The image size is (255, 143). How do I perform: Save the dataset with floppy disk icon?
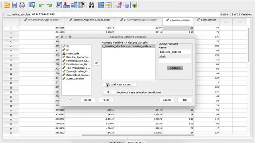click(14, 5)
